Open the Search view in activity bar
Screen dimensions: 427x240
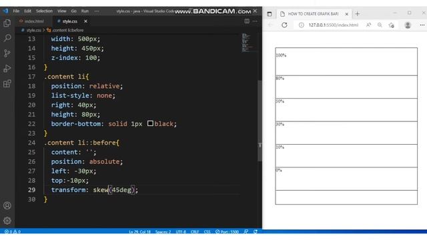7,38
